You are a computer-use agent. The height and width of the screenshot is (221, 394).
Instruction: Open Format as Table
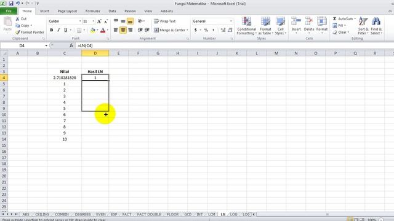265,26
